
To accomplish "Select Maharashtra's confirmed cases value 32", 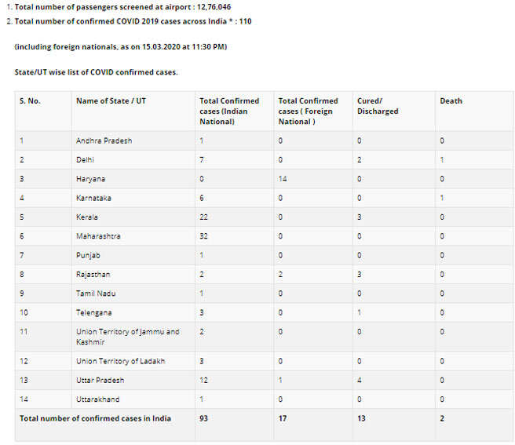I will point(203,236).
